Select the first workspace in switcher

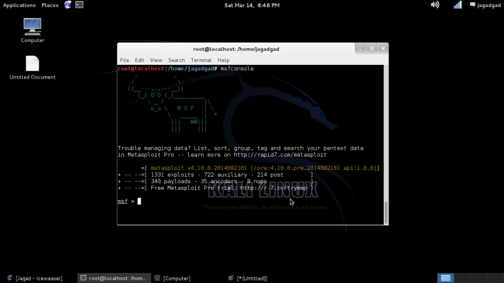pyautogui.click(x=445, y=278)
